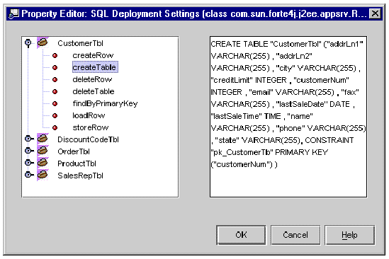Select the deleteRow statement
Image resolution: width=389 pixels, height=259 pixels.
tap(92, 79)
